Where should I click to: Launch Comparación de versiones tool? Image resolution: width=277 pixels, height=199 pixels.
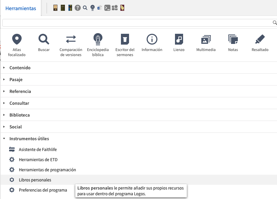(71, 40)
